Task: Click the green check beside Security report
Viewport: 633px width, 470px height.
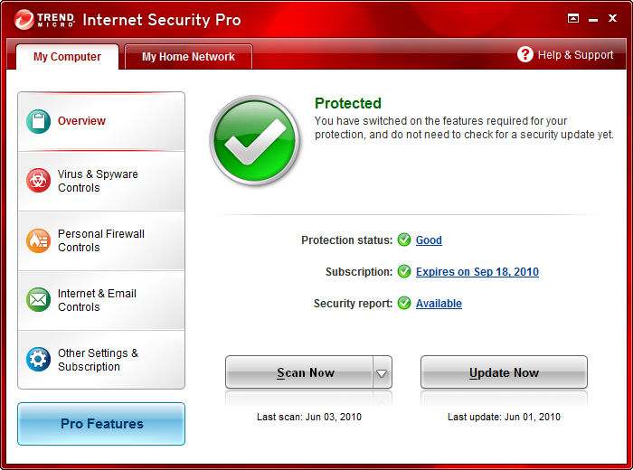Action: [x=404, y=304]
